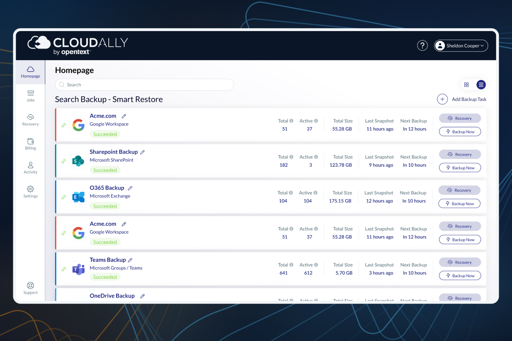
Task: Open the help question mark icon
Action: tap(422, 45)
